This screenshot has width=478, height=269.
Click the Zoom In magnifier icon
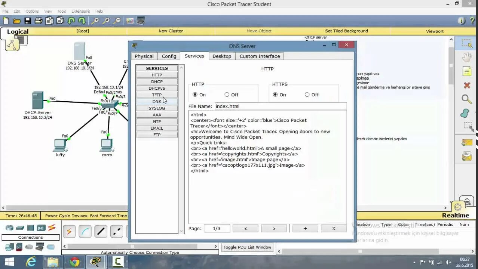[x=95, y=21]
